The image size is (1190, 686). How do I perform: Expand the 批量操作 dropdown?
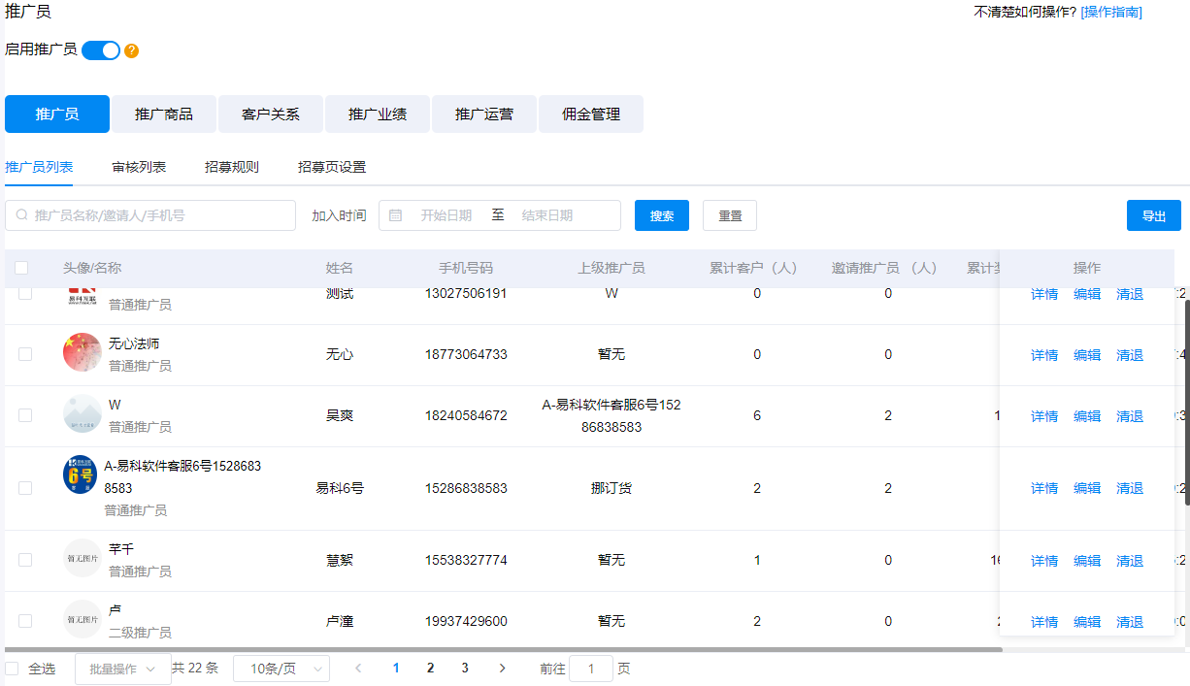click(122, 669)
